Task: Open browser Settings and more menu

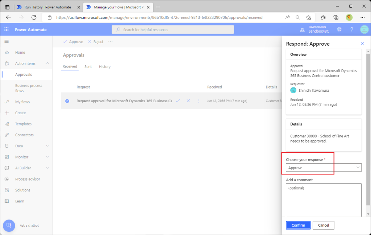Action: [362, 17]
